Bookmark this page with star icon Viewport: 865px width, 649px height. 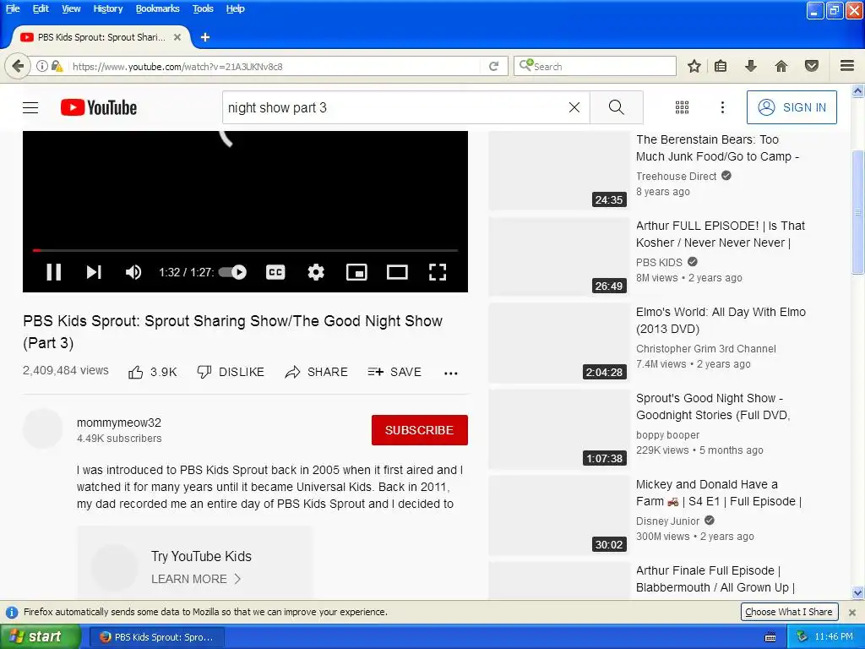click(694, 66)
